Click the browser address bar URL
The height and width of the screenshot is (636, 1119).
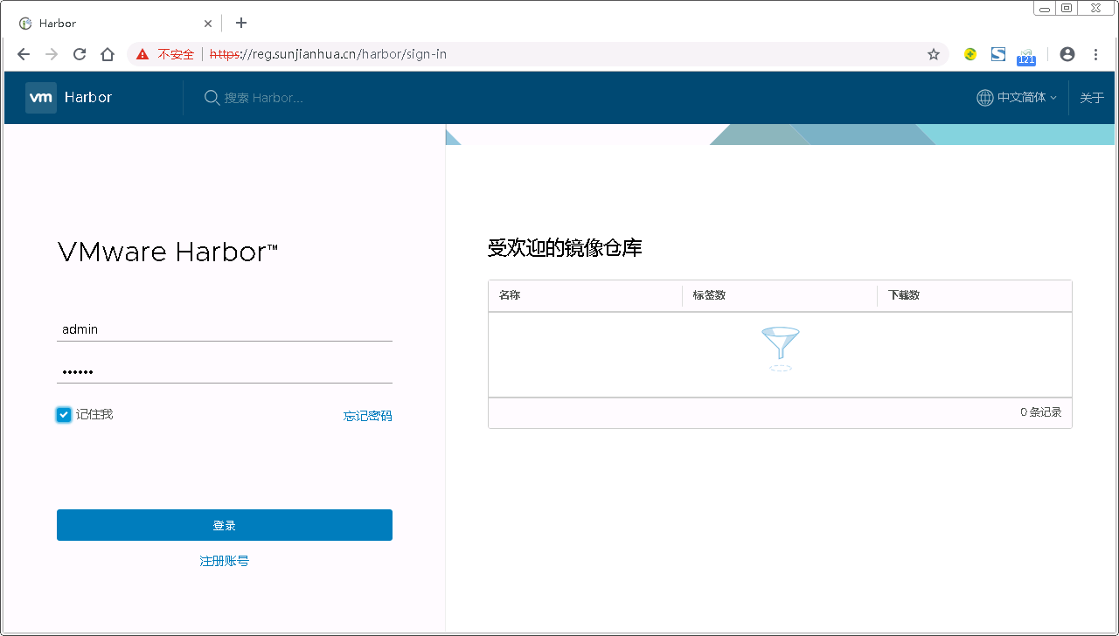click(328, 54)
